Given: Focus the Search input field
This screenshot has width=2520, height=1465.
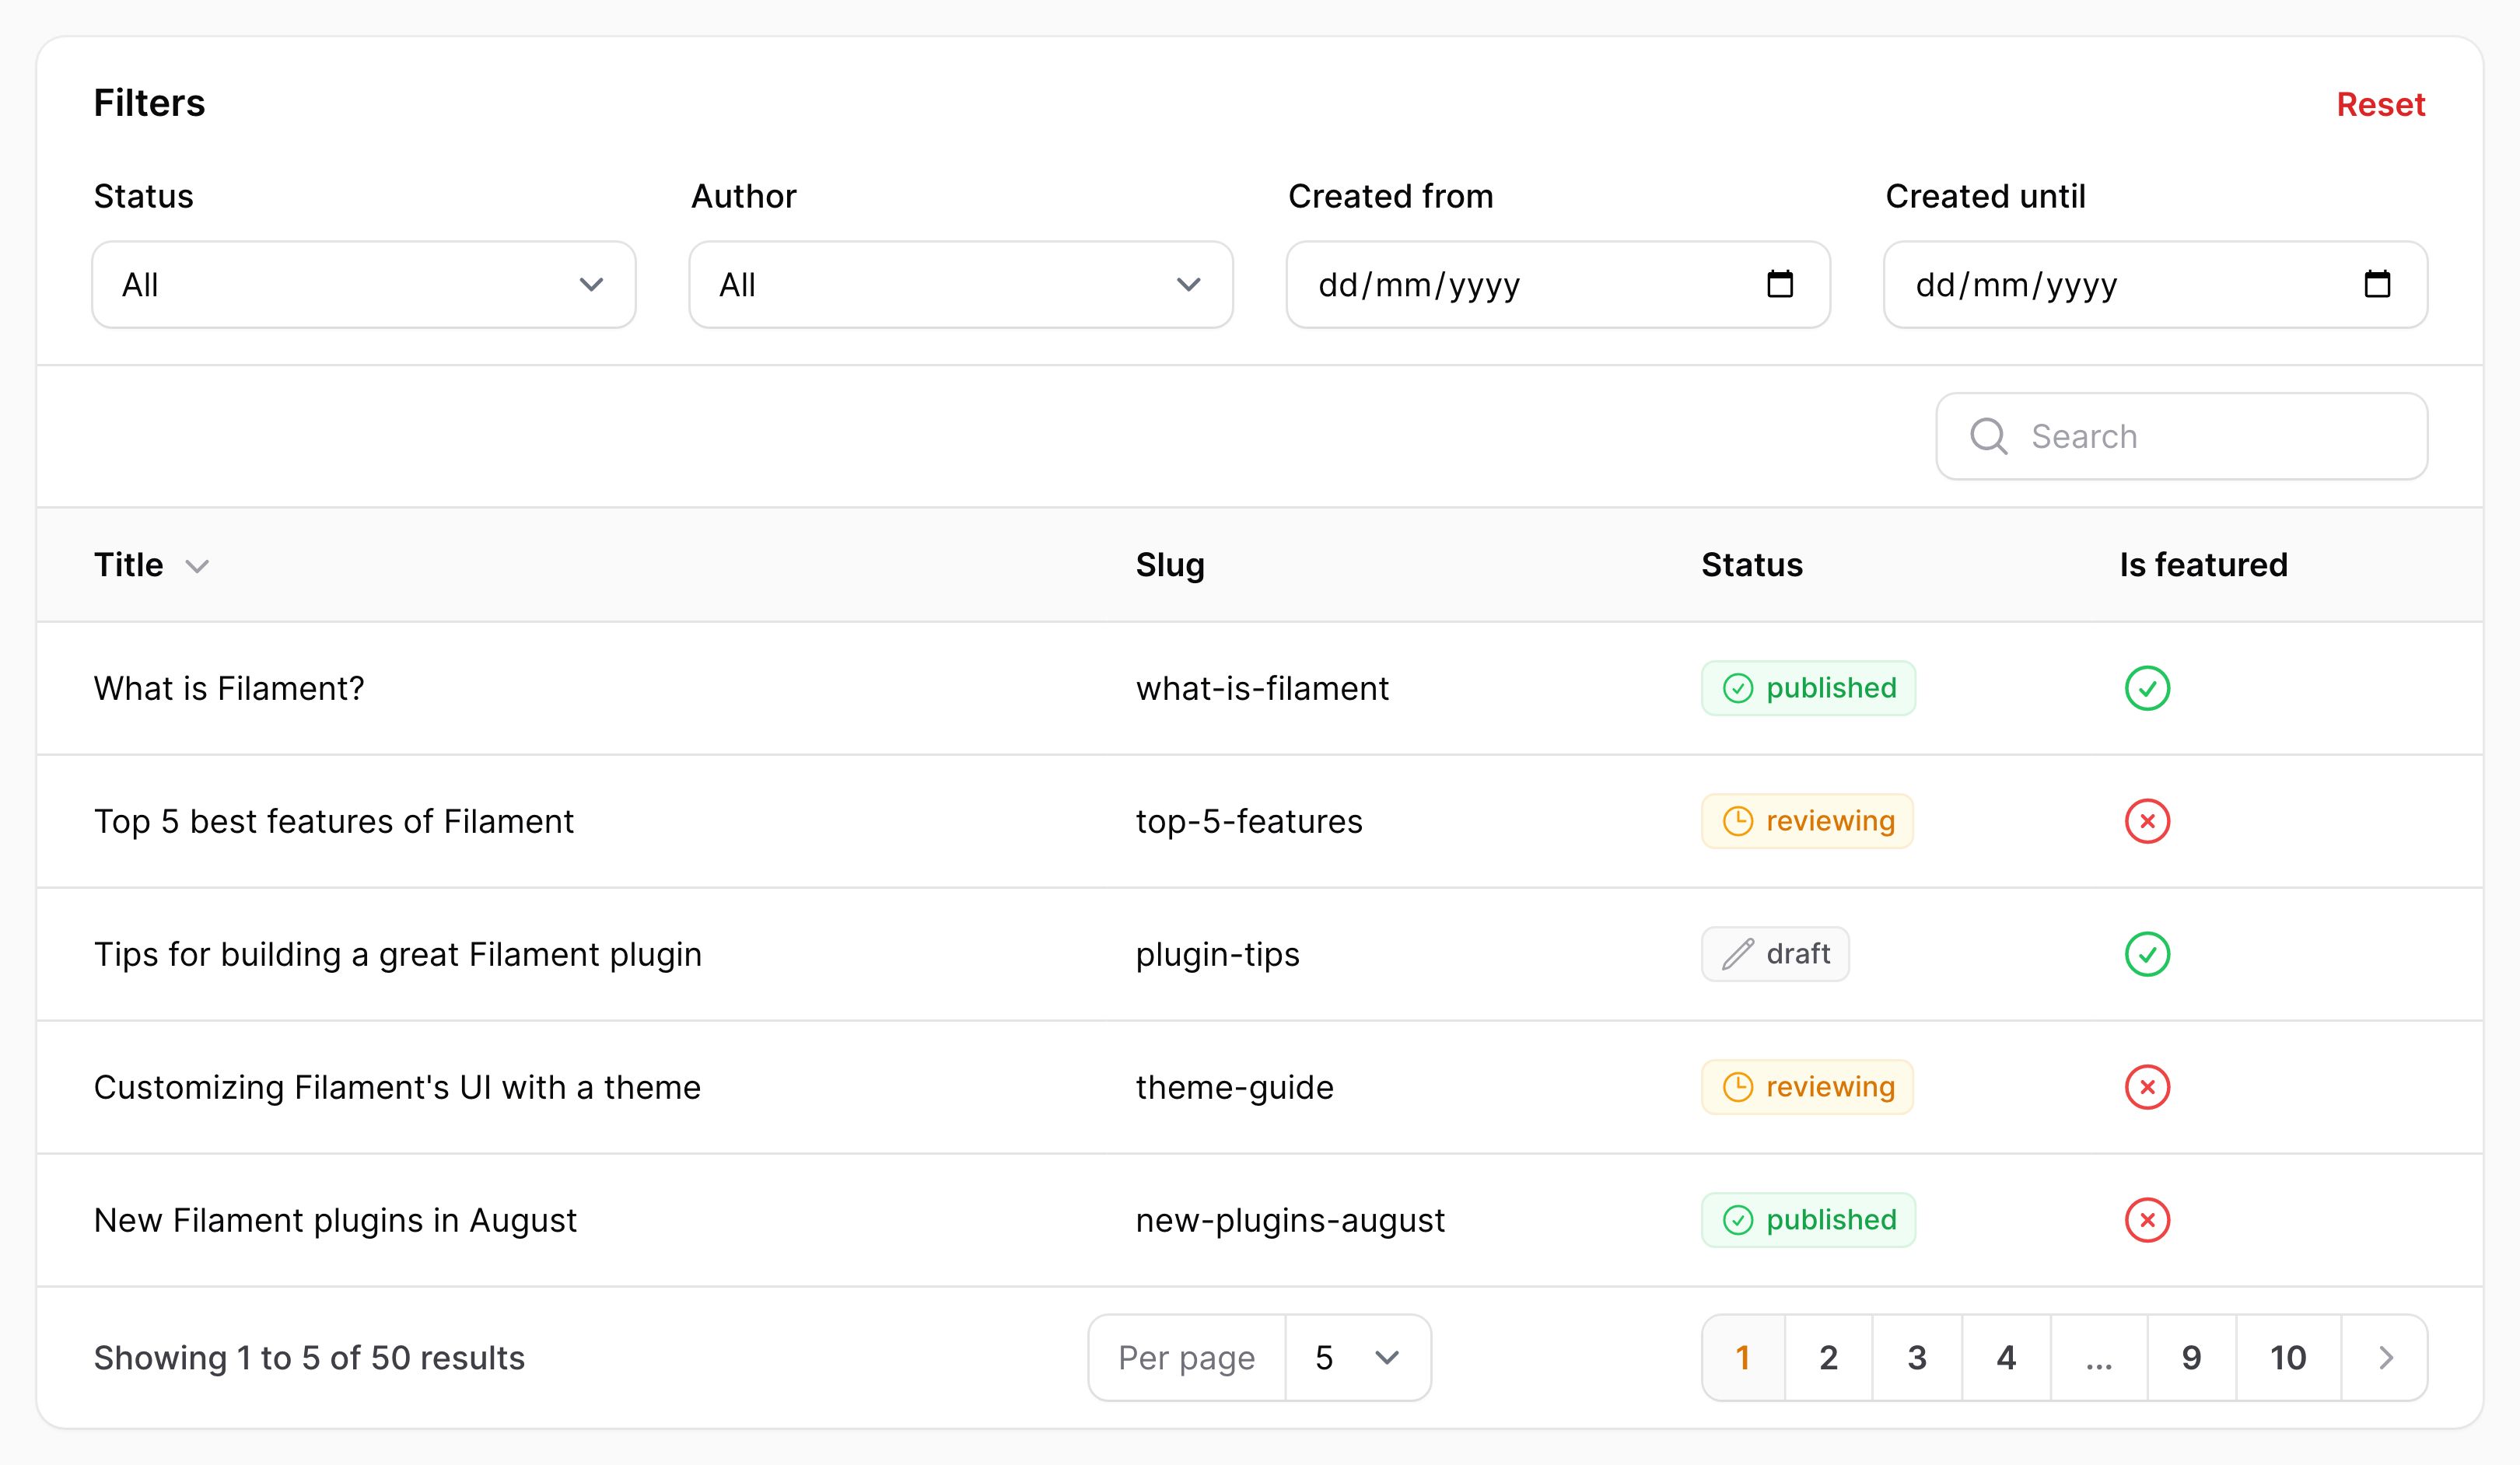Looking at the screenshot, I should tap(2182, 436).
